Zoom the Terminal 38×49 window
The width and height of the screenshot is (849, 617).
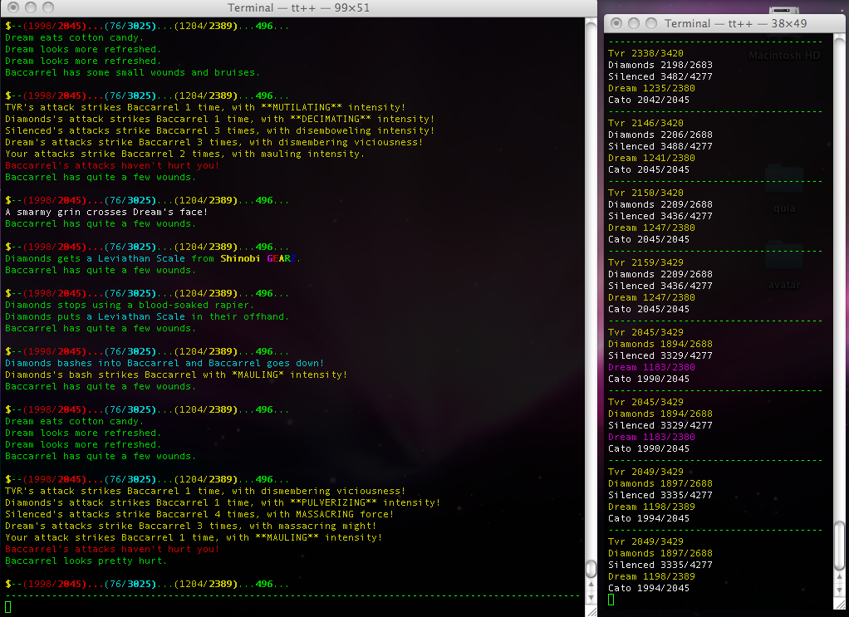click(650, 24)
